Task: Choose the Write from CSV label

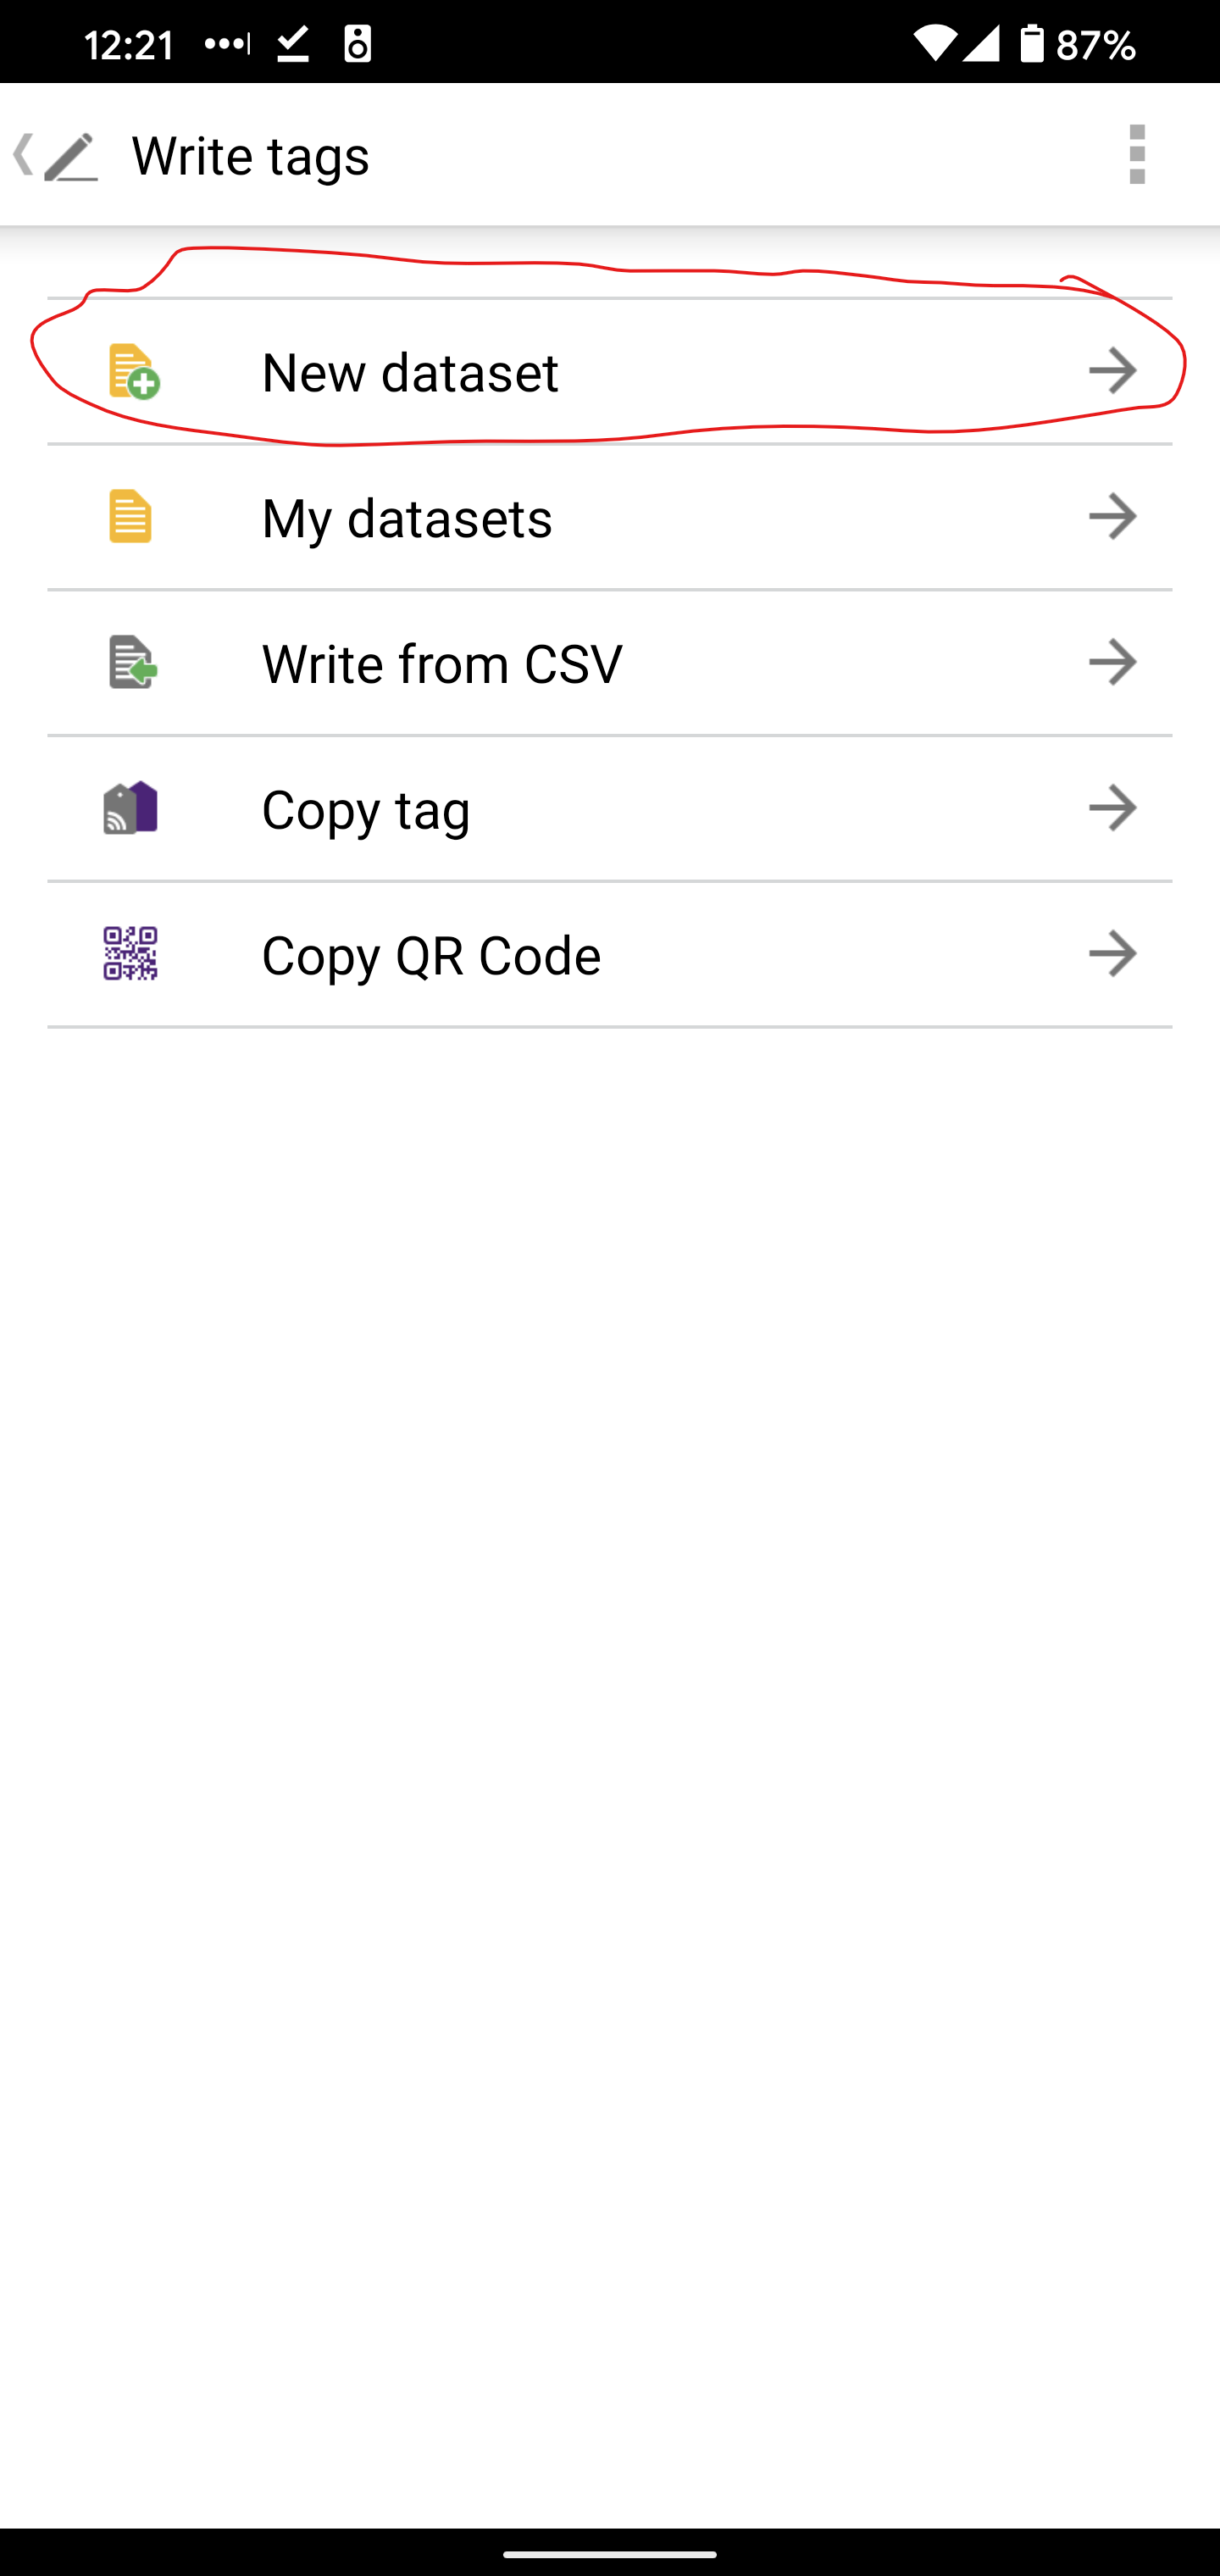Action: click(442, 664)
